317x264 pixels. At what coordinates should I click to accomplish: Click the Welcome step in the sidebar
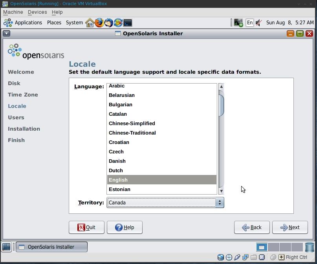(x=21, y=72)
